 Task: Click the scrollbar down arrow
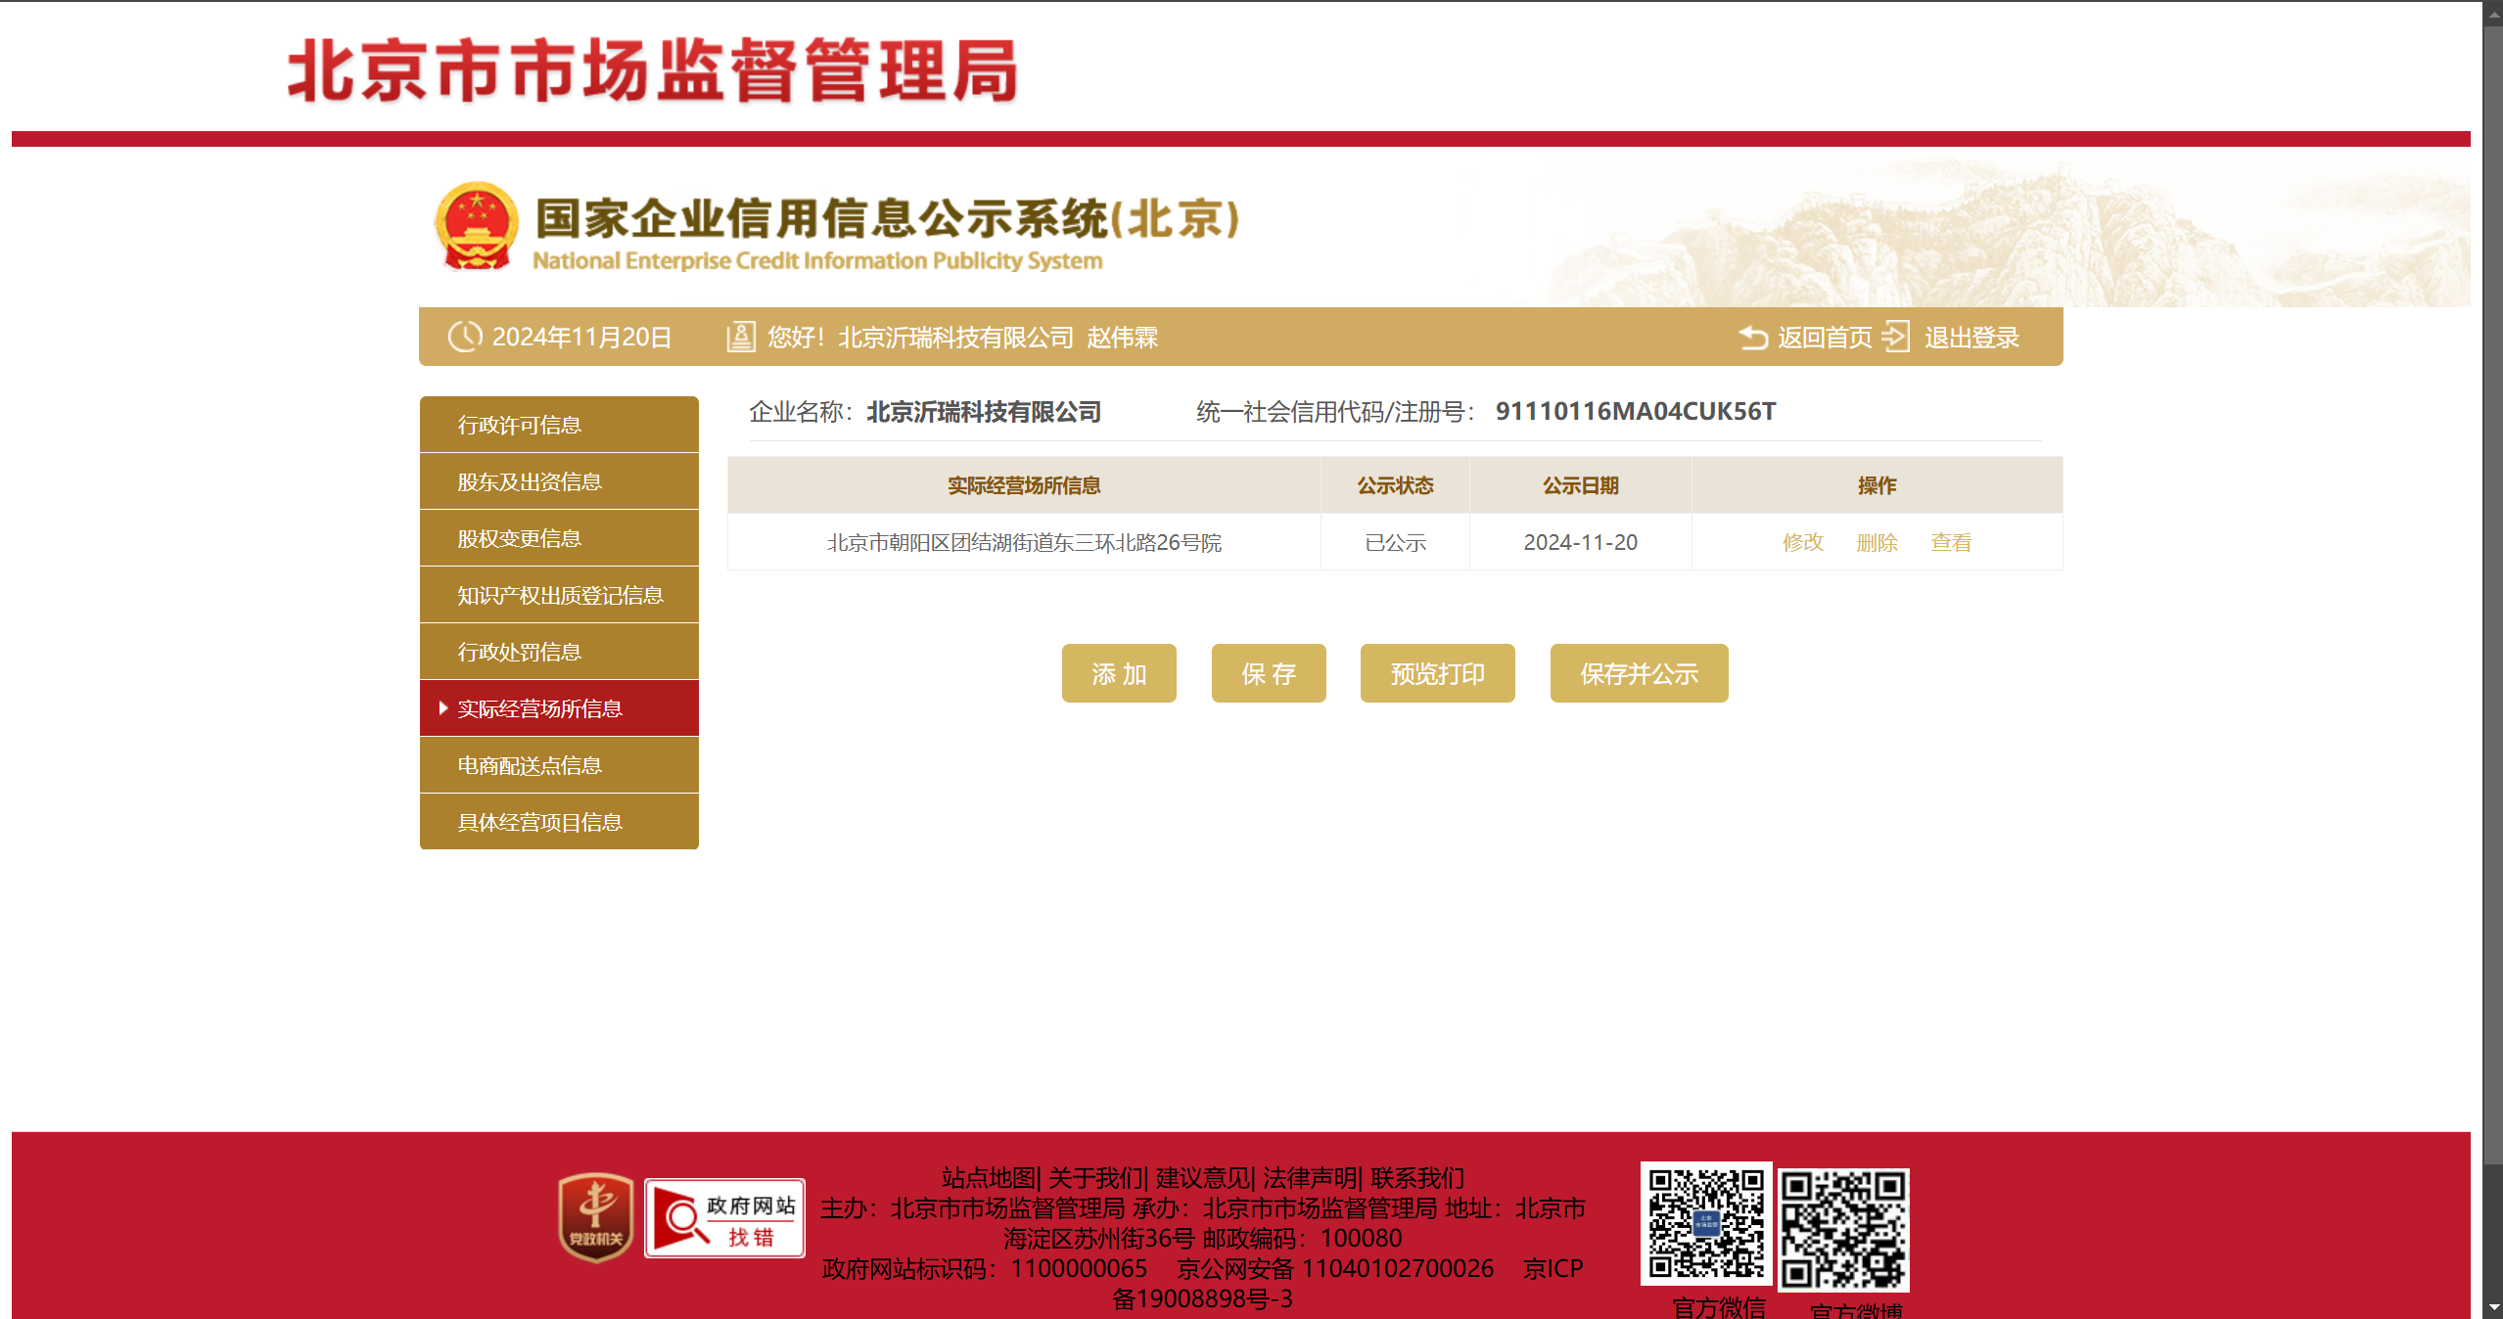pyautogui.click(x=2493, y=1308)
